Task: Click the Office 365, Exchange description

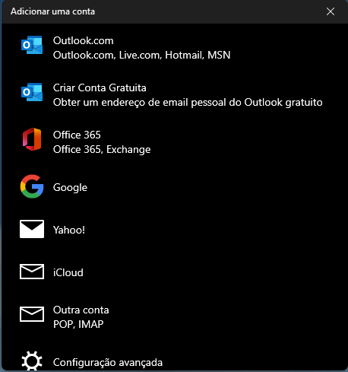Action: click(x=102, y=150)
